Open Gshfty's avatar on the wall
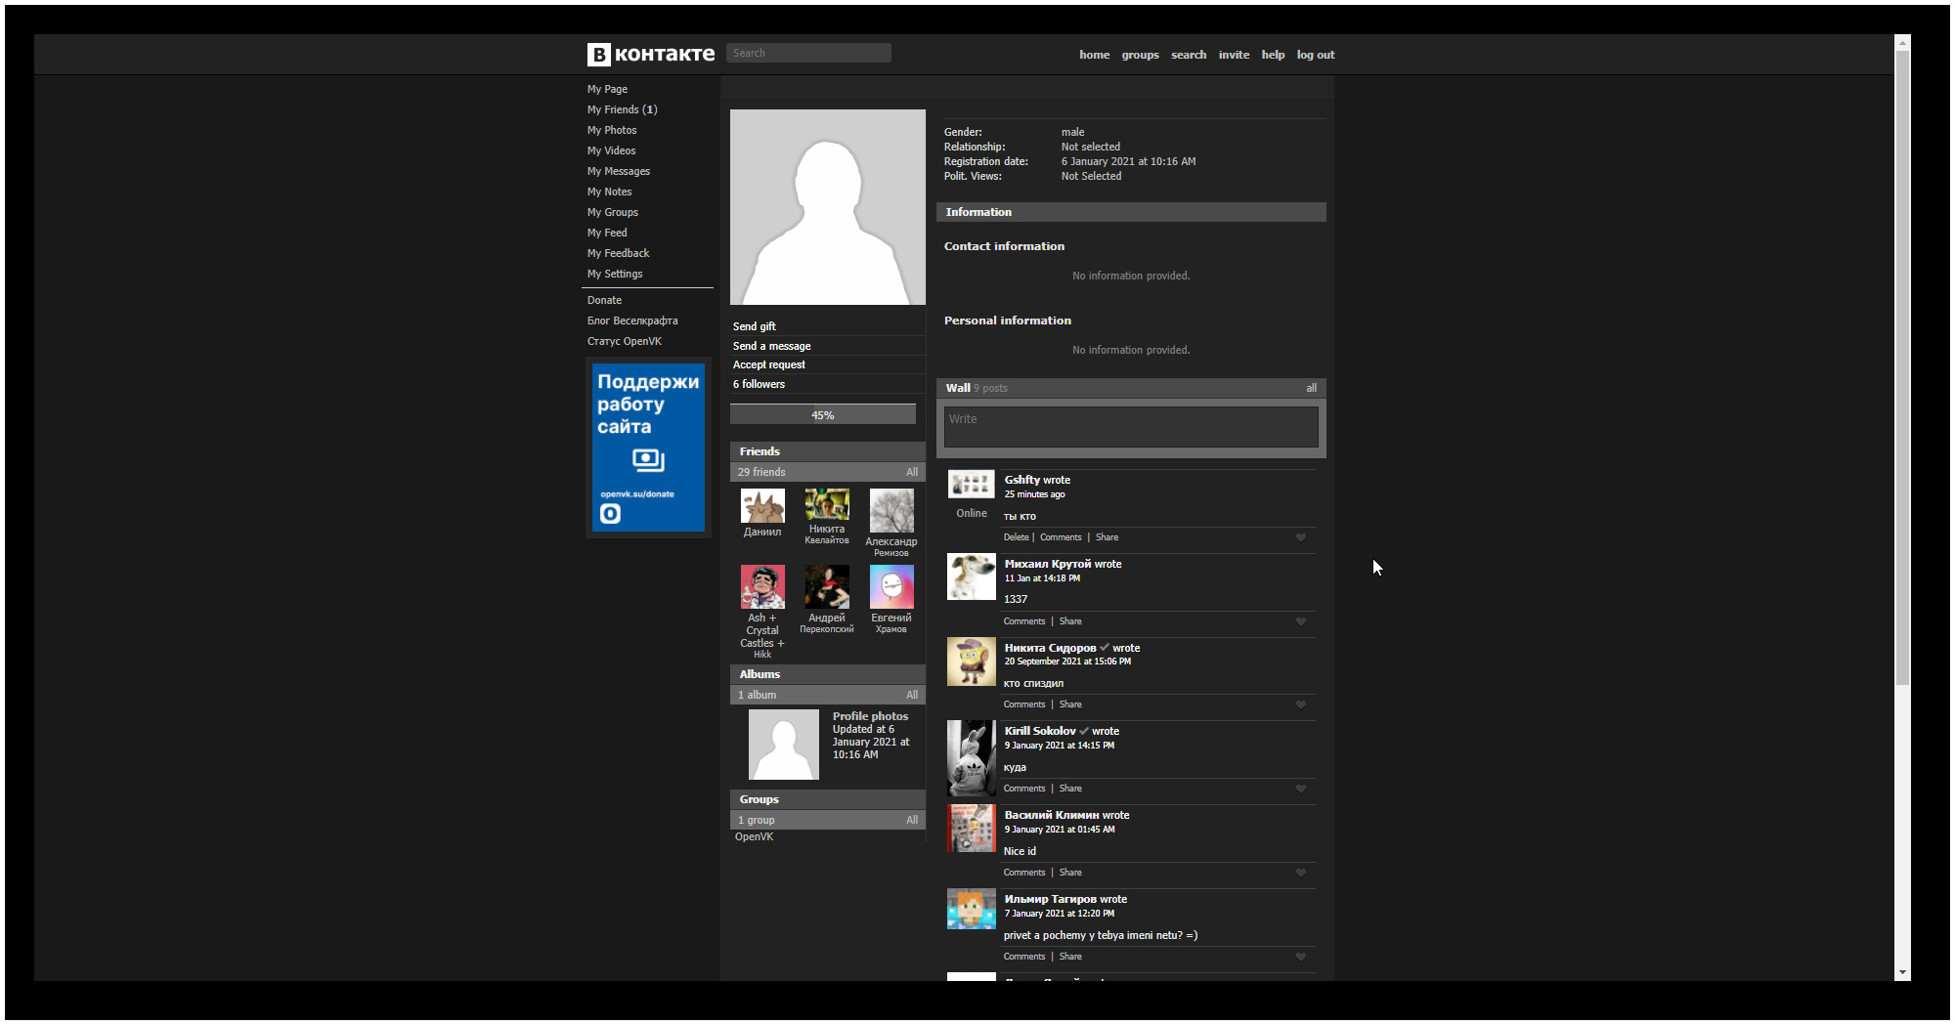The height and width of the screenshot is (1025, 1955). tap(971, 485)
